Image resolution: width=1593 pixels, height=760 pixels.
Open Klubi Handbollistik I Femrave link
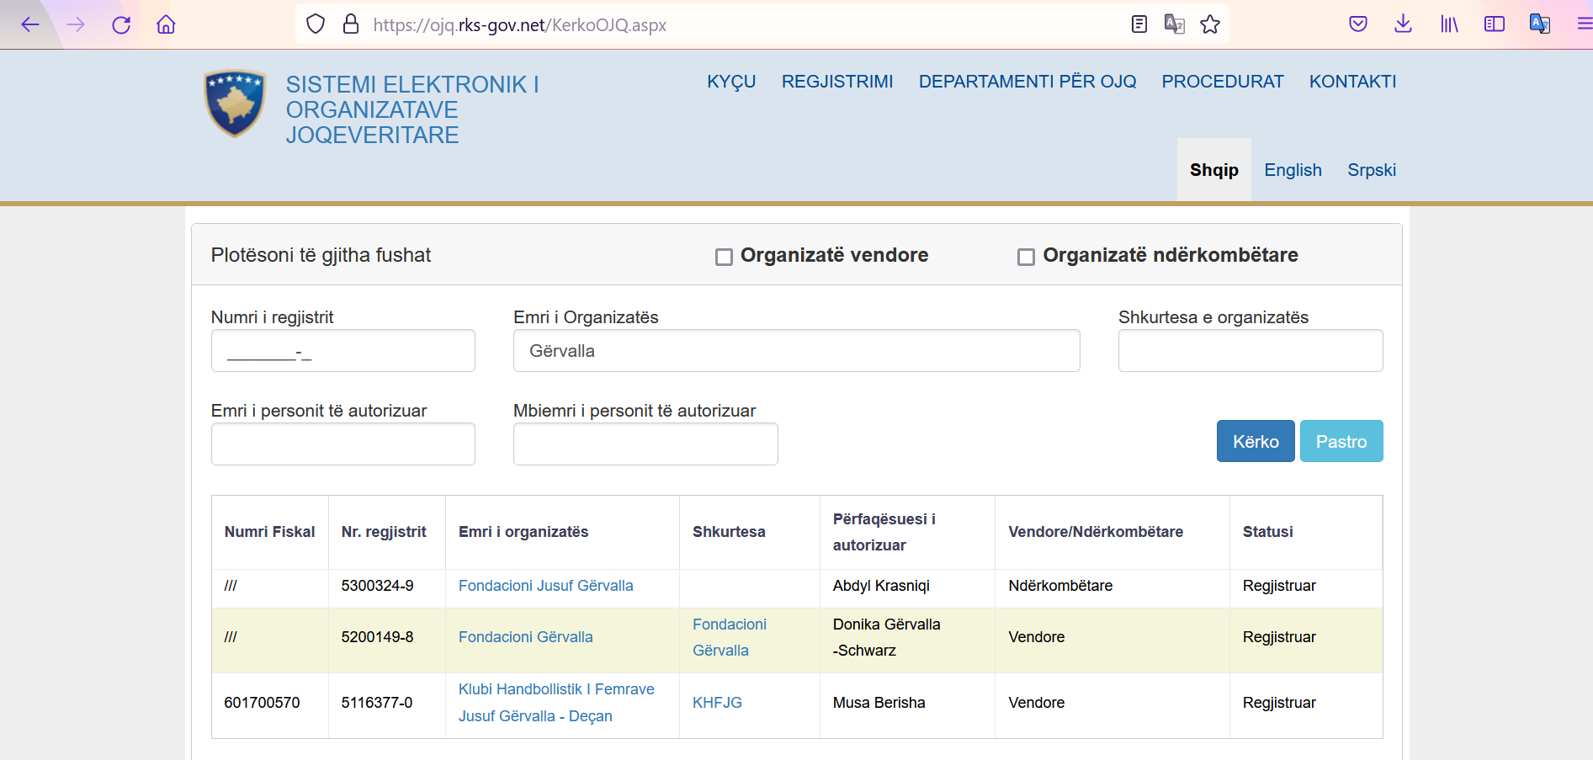pos(556,702)
